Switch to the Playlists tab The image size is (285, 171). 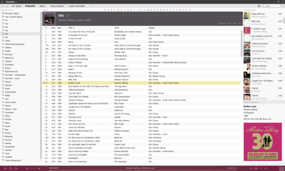30,6
